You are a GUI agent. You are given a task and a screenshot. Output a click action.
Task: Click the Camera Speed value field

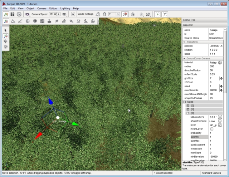pos(54,14)
